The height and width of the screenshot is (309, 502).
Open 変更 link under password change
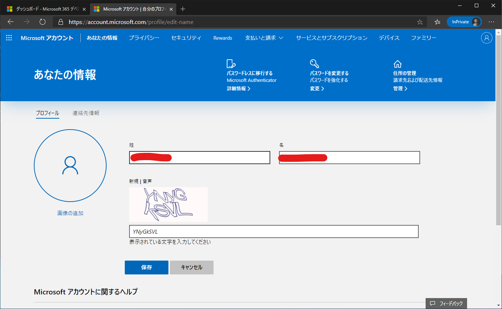pyautogui.click(x=317, y=88)
